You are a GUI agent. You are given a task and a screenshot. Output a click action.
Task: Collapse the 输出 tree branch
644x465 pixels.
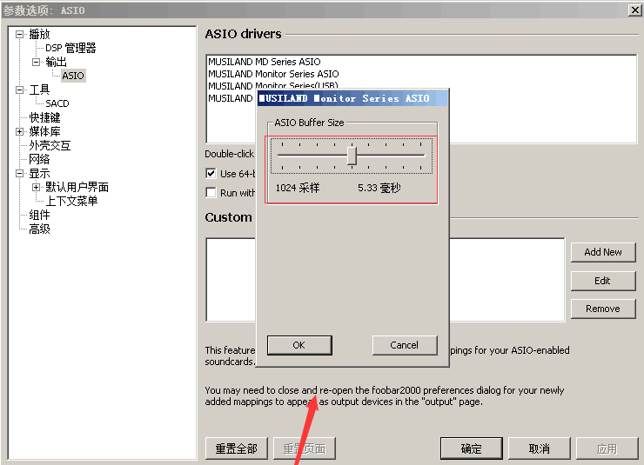coord(37,62)
